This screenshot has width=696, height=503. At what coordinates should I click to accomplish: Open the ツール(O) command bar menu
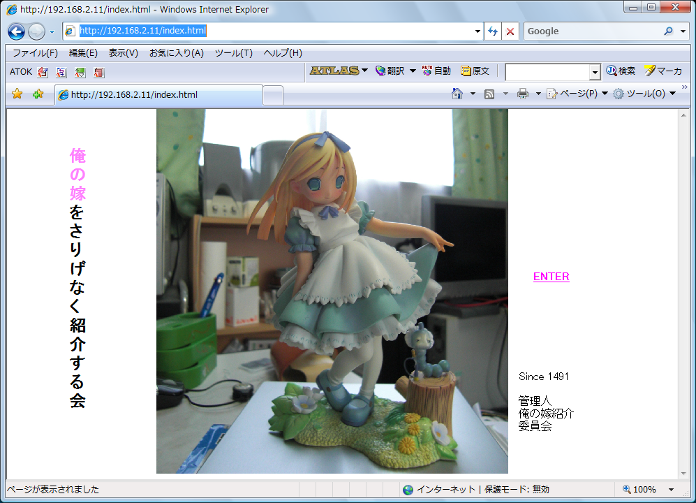(x=644, y=94)
